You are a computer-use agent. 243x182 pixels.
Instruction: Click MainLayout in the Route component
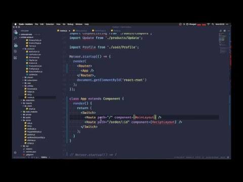click(144, 117)
